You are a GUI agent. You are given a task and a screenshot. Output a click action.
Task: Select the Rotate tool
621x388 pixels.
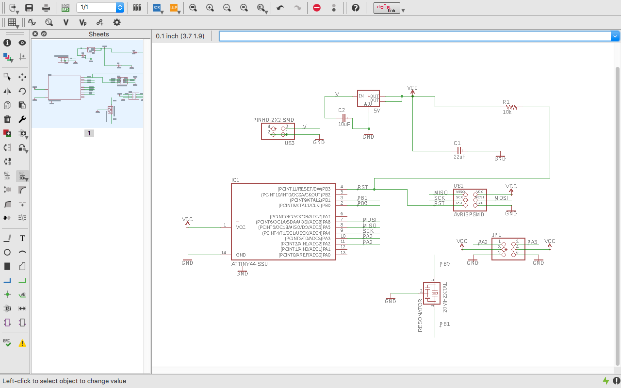click(x=22, y=91)
